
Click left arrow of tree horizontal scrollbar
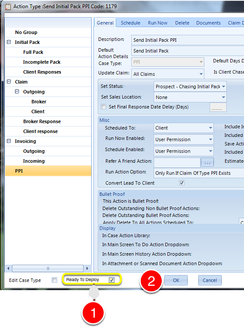[x=8, y=268]
